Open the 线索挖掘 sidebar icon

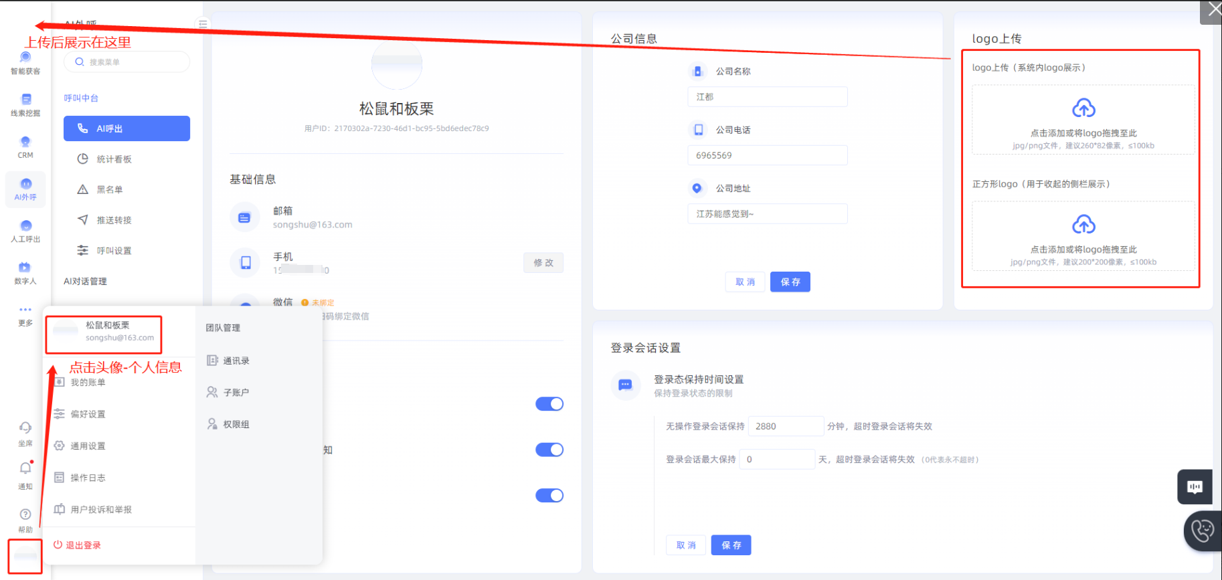(x=25, y=104)
